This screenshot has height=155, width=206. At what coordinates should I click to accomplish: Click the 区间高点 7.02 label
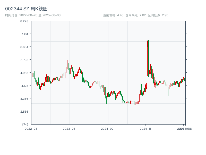[x=135, y=15]
